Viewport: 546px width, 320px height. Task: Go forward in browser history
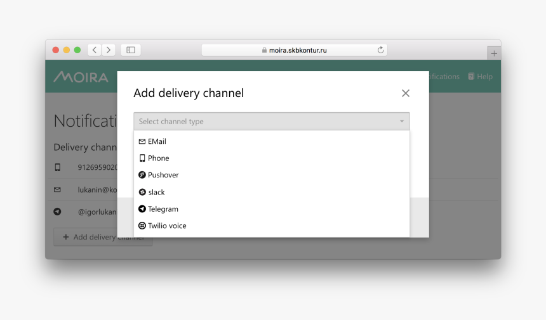click(x=109, y=50)
